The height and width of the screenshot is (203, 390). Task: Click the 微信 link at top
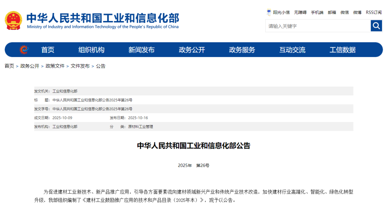[344, 12]
